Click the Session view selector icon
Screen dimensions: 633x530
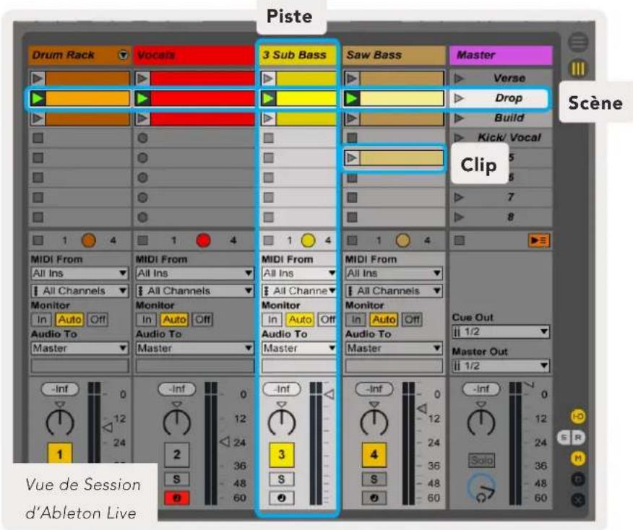[578, 69]
